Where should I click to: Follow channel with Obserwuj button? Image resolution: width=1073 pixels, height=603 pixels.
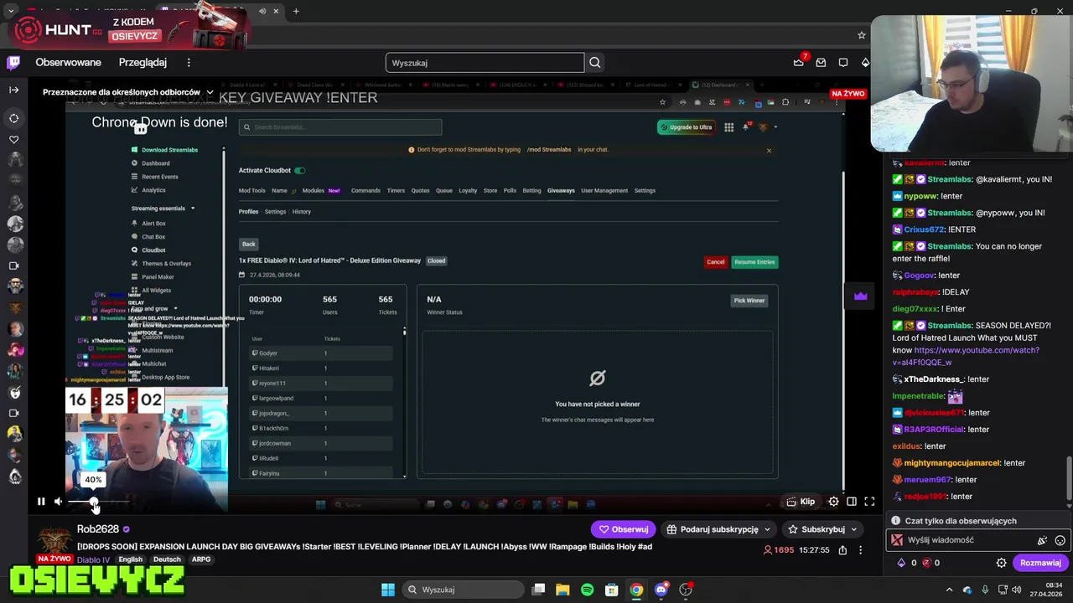coord(623,529)
